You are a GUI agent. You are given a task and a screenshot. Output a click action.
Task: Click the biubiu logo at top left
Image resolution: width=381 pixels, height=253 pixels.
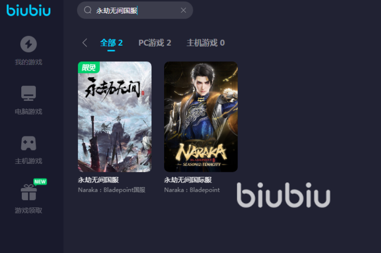[28, 11]
